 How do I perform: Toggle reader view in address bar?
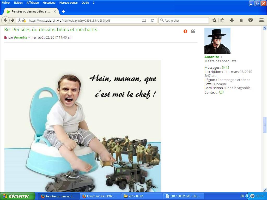point(144,20)
